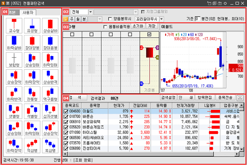Pick the 보합형 doji pattern

point(15,60)
